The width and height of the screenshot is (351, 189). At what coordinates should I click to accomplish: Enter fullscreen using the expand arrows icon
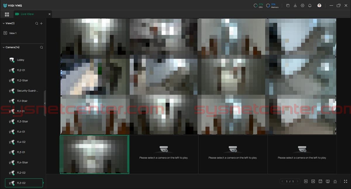coord(345,181)
